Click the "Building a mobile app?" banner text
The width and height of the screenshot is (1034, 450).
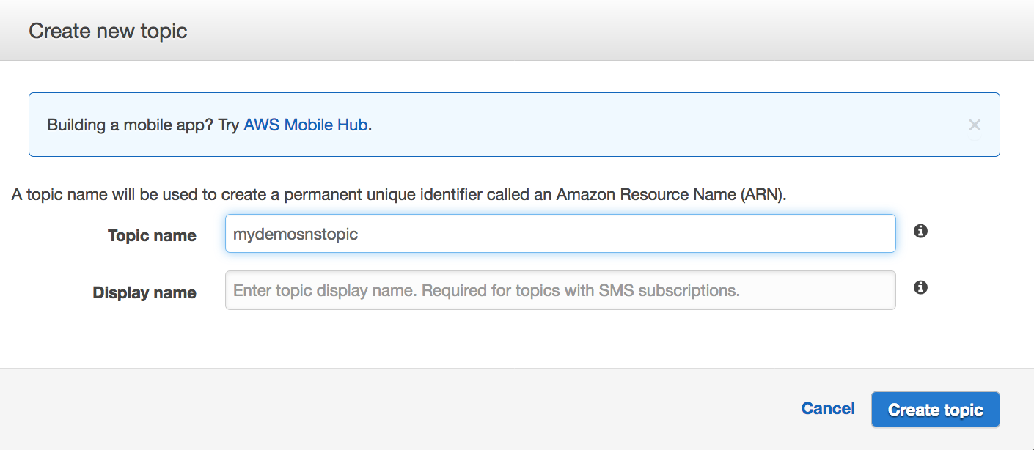tap(131, 125)
